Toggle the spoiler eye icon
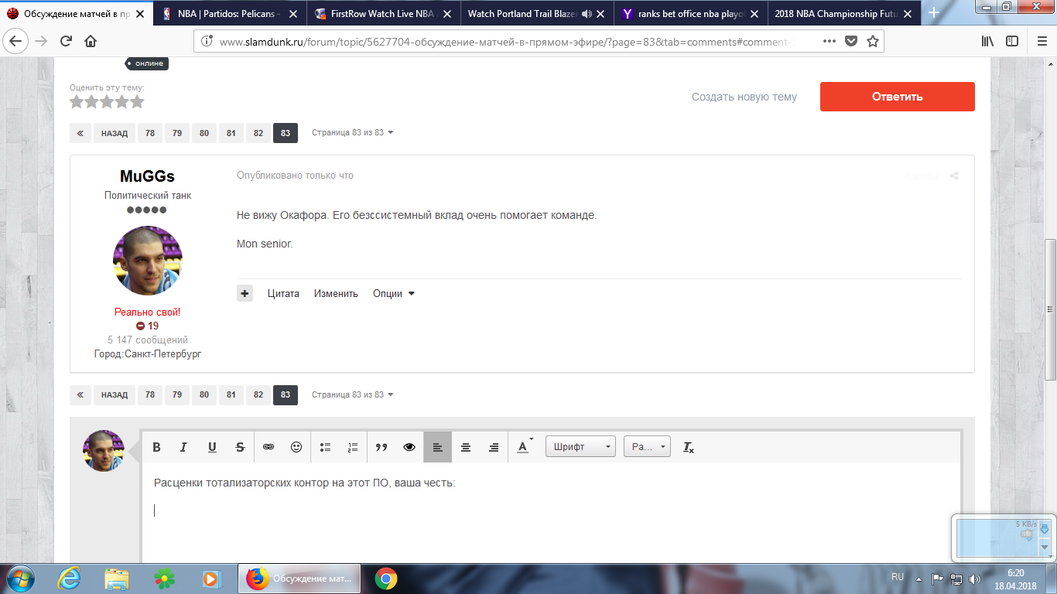Image resolution: width=1057 pixels, height=594 pixels. pos(409,447)
